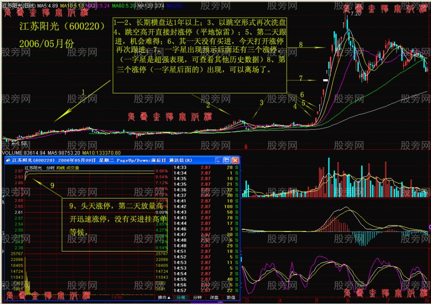Click the 分时 label in intraday chart
431x304 pixels.
point(50,168)
